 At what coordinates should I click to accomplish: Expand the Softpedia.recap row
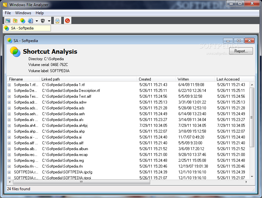click(9, 155)
